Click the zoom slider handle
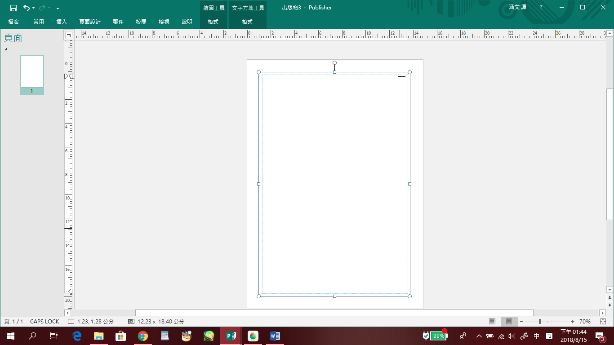The width and height of the screenshot is (614, 345). [540, 322]
